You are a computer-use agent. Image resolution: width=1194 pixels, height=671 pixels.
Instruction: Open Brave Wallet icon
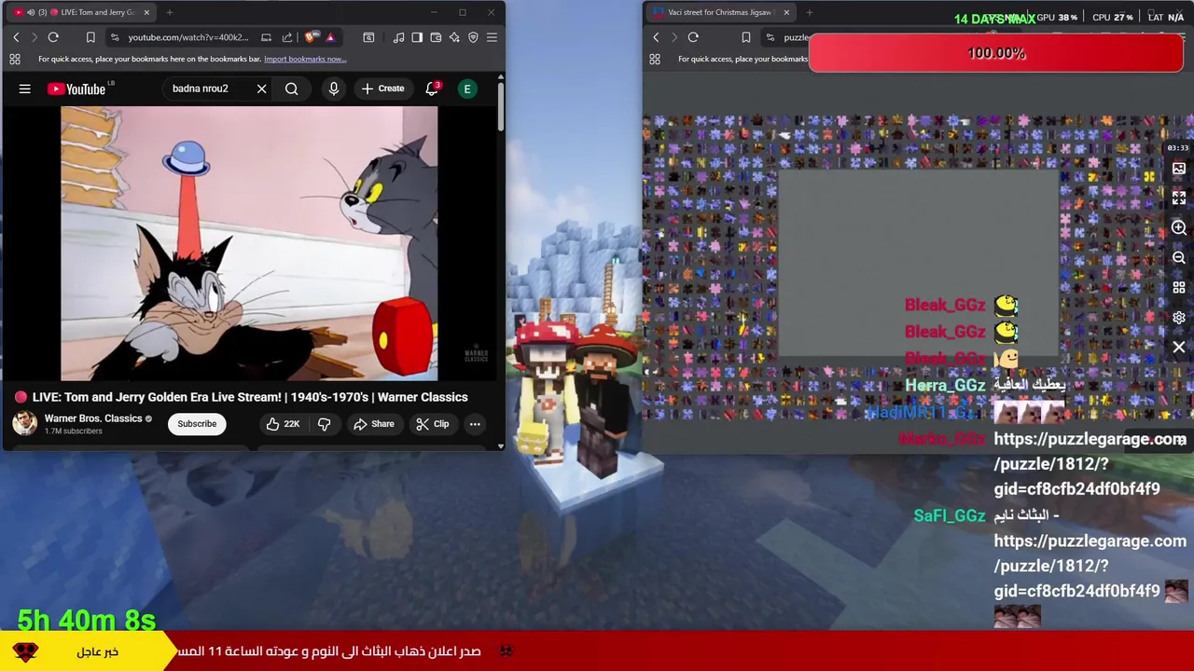click(x=436, y=37)
